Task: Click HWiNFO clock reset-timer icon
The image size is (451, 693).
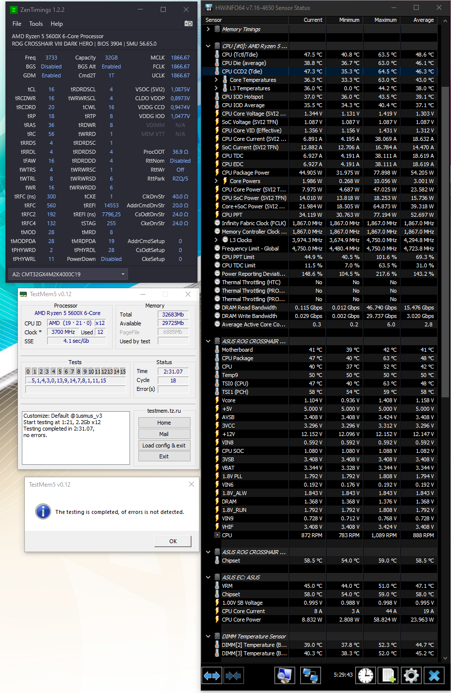Action: (x=366, y=675)
